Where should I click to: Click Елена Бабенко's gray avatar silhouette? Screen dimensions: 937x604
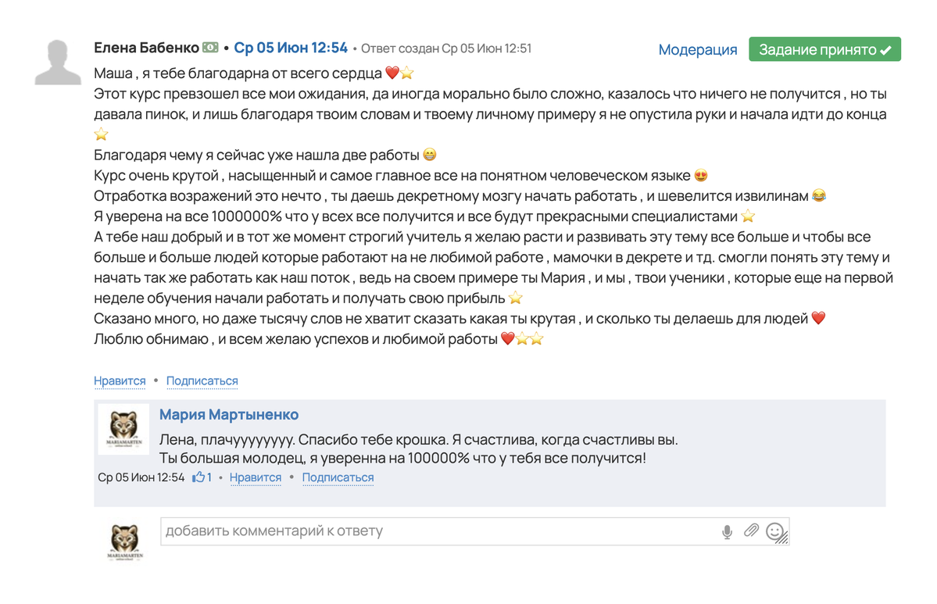(59, 62)
